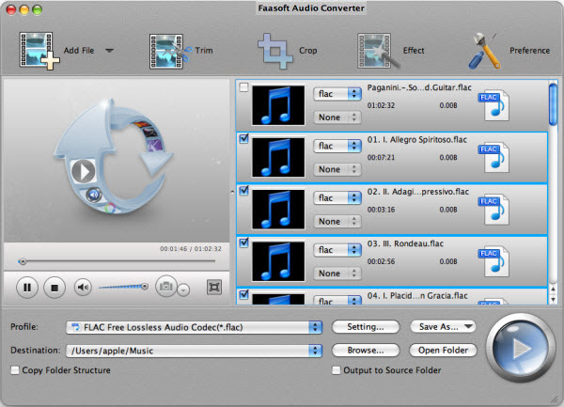Click music note thumbnail of 03. III. Rondeau
This screenshot has height=407, width=564.
coord(278,261)
